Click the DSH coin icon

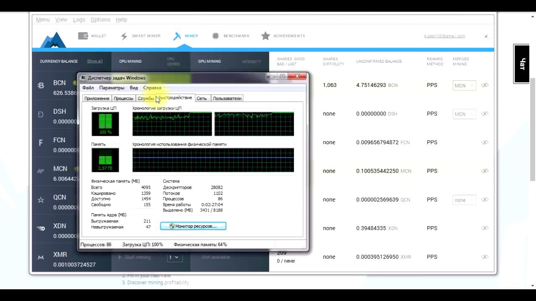click(x=41, y=114)
